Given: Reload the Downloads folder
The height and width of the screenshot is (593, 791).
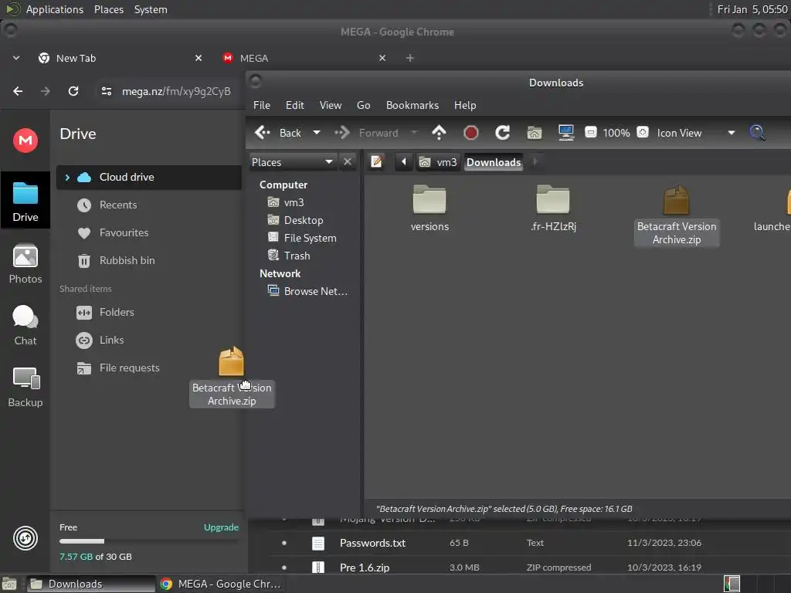Looking at the screenshot, I should click(502, 133).
